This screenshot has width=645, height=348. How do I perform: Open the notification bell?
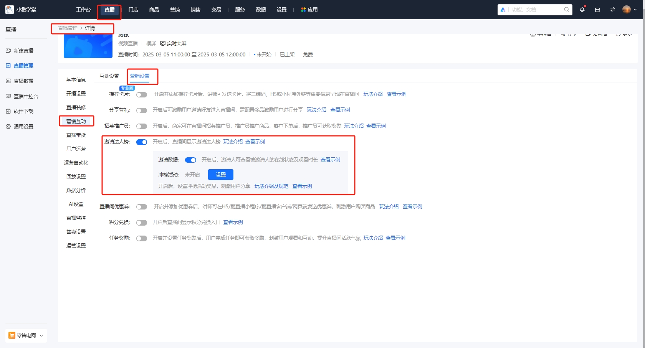pos(582,9)
